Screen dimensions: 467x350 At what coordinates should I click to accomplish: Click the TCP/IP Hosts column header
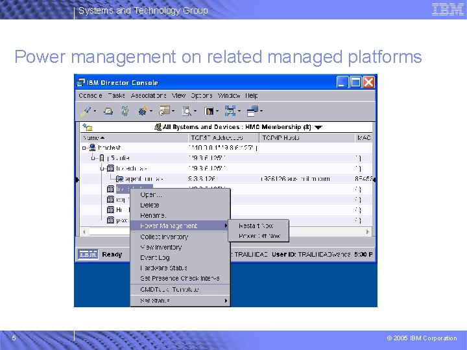click(x=307, y=138)
